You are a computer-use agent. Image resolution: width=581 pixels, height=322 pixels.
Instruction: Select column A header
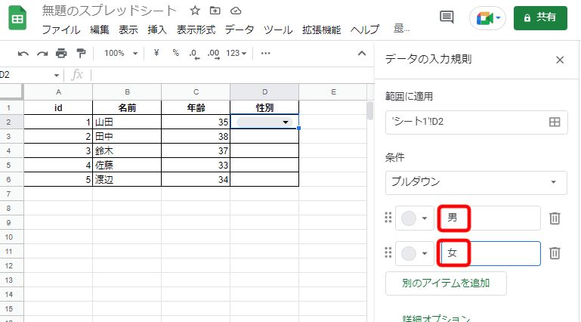tap(58, 92)
